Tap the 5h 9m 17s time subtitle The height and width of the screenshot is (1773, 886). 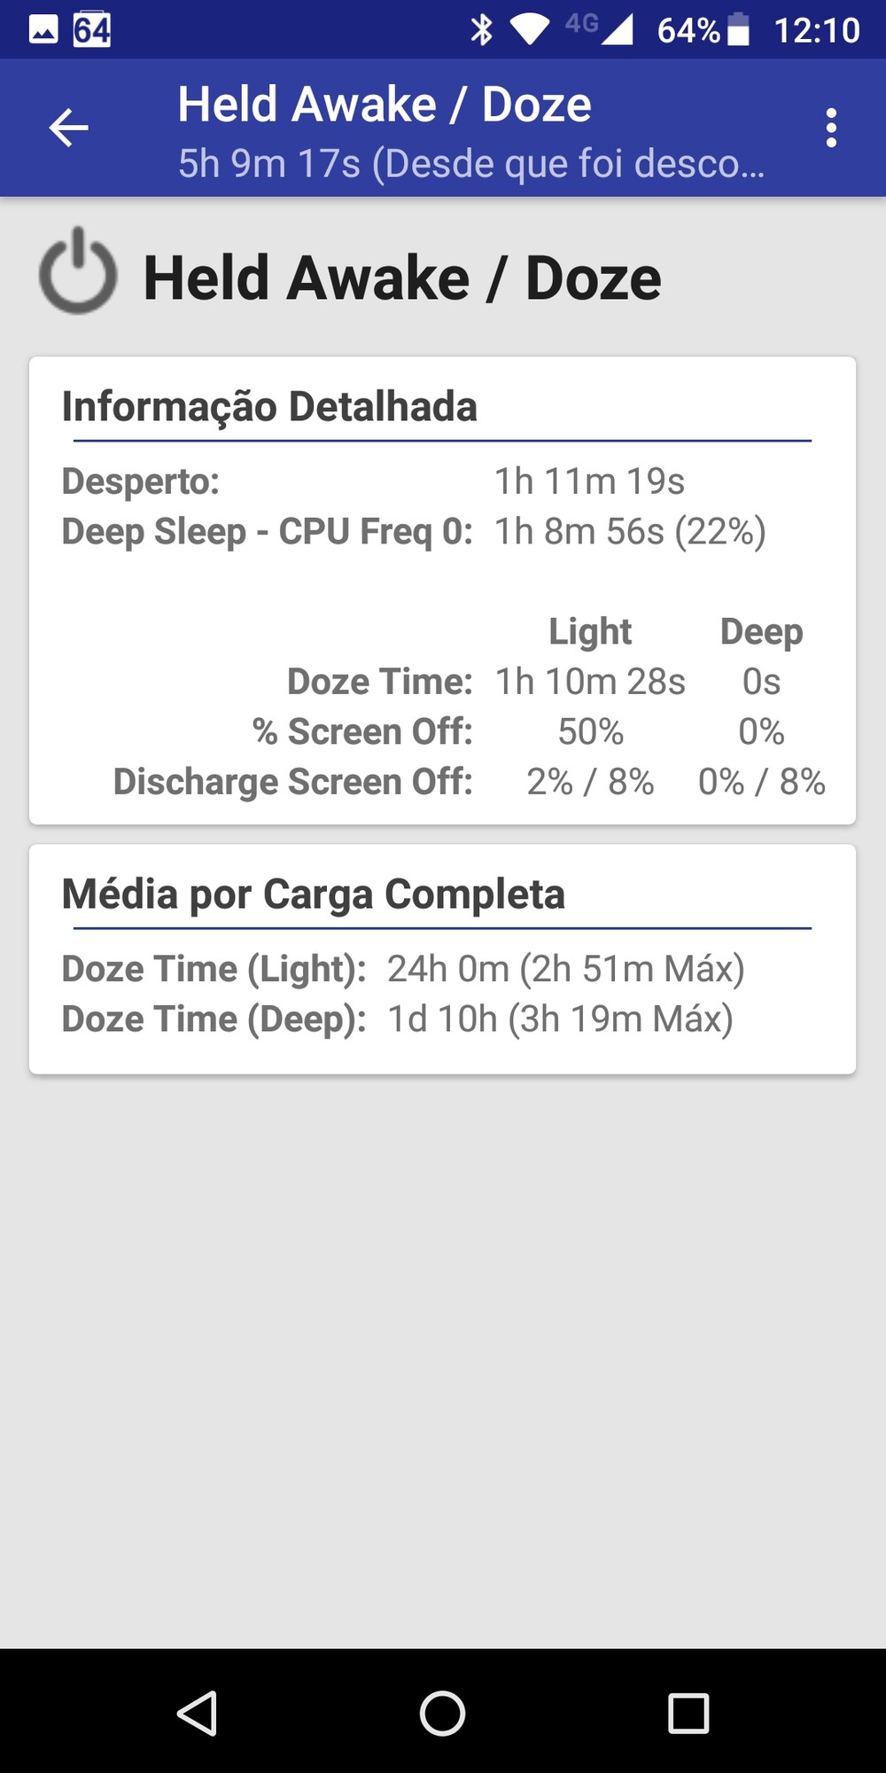click(470, 163)
